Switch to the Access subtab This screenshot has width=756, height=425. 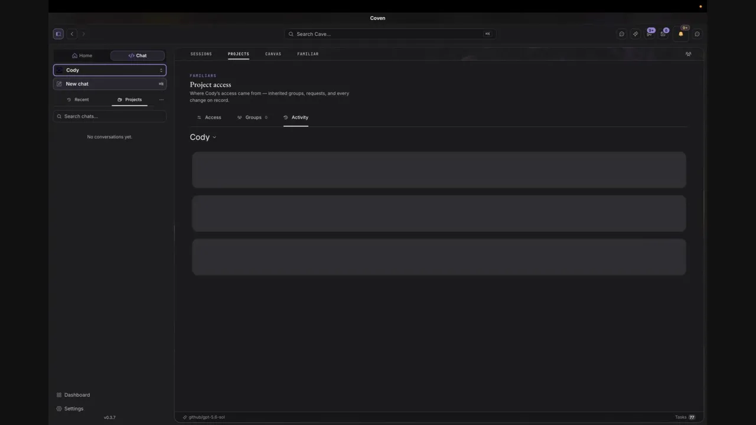tap(209, 117)
